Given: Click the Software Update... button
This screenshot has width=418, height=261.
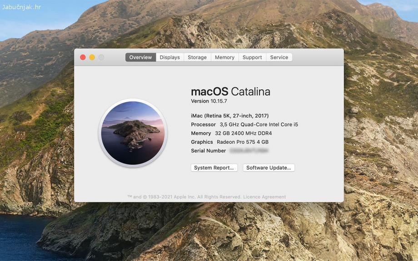Looking at the screenshot, I should point(269,167).
